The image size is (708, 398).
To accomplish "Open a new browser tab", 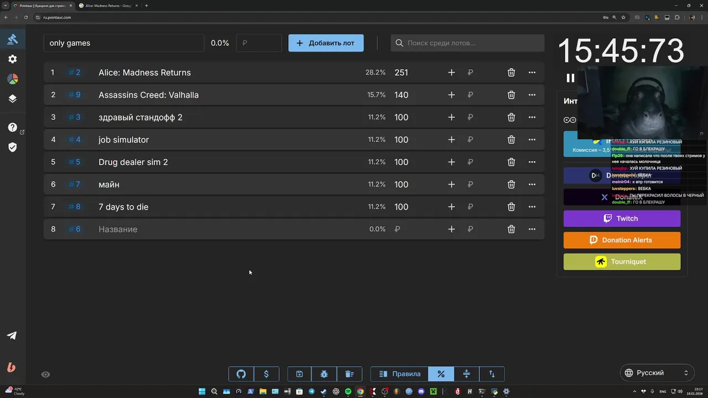I will (x=147, y=6).
